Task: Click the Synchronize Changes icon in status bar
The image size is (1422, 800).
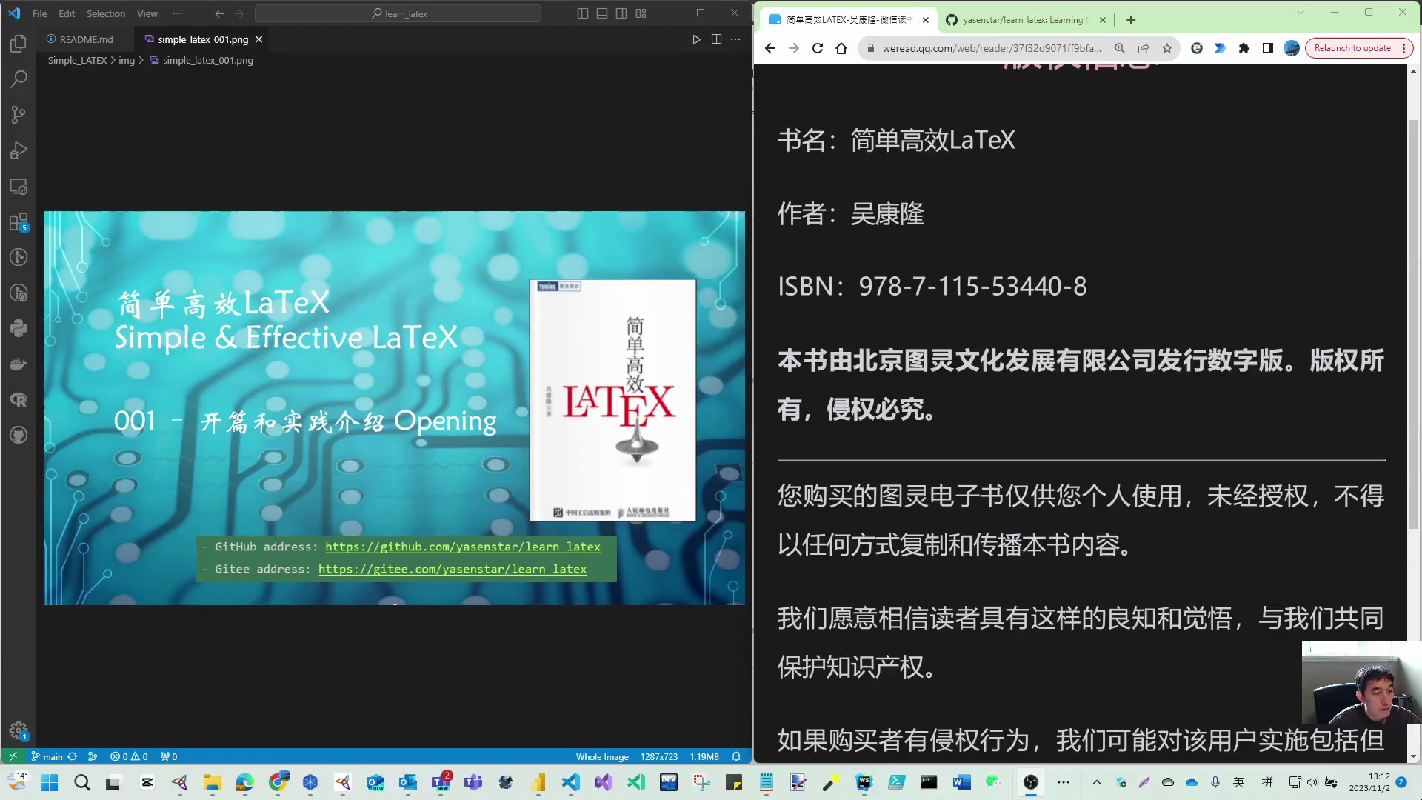Action: pyautogui.click(x=73, y=756)
